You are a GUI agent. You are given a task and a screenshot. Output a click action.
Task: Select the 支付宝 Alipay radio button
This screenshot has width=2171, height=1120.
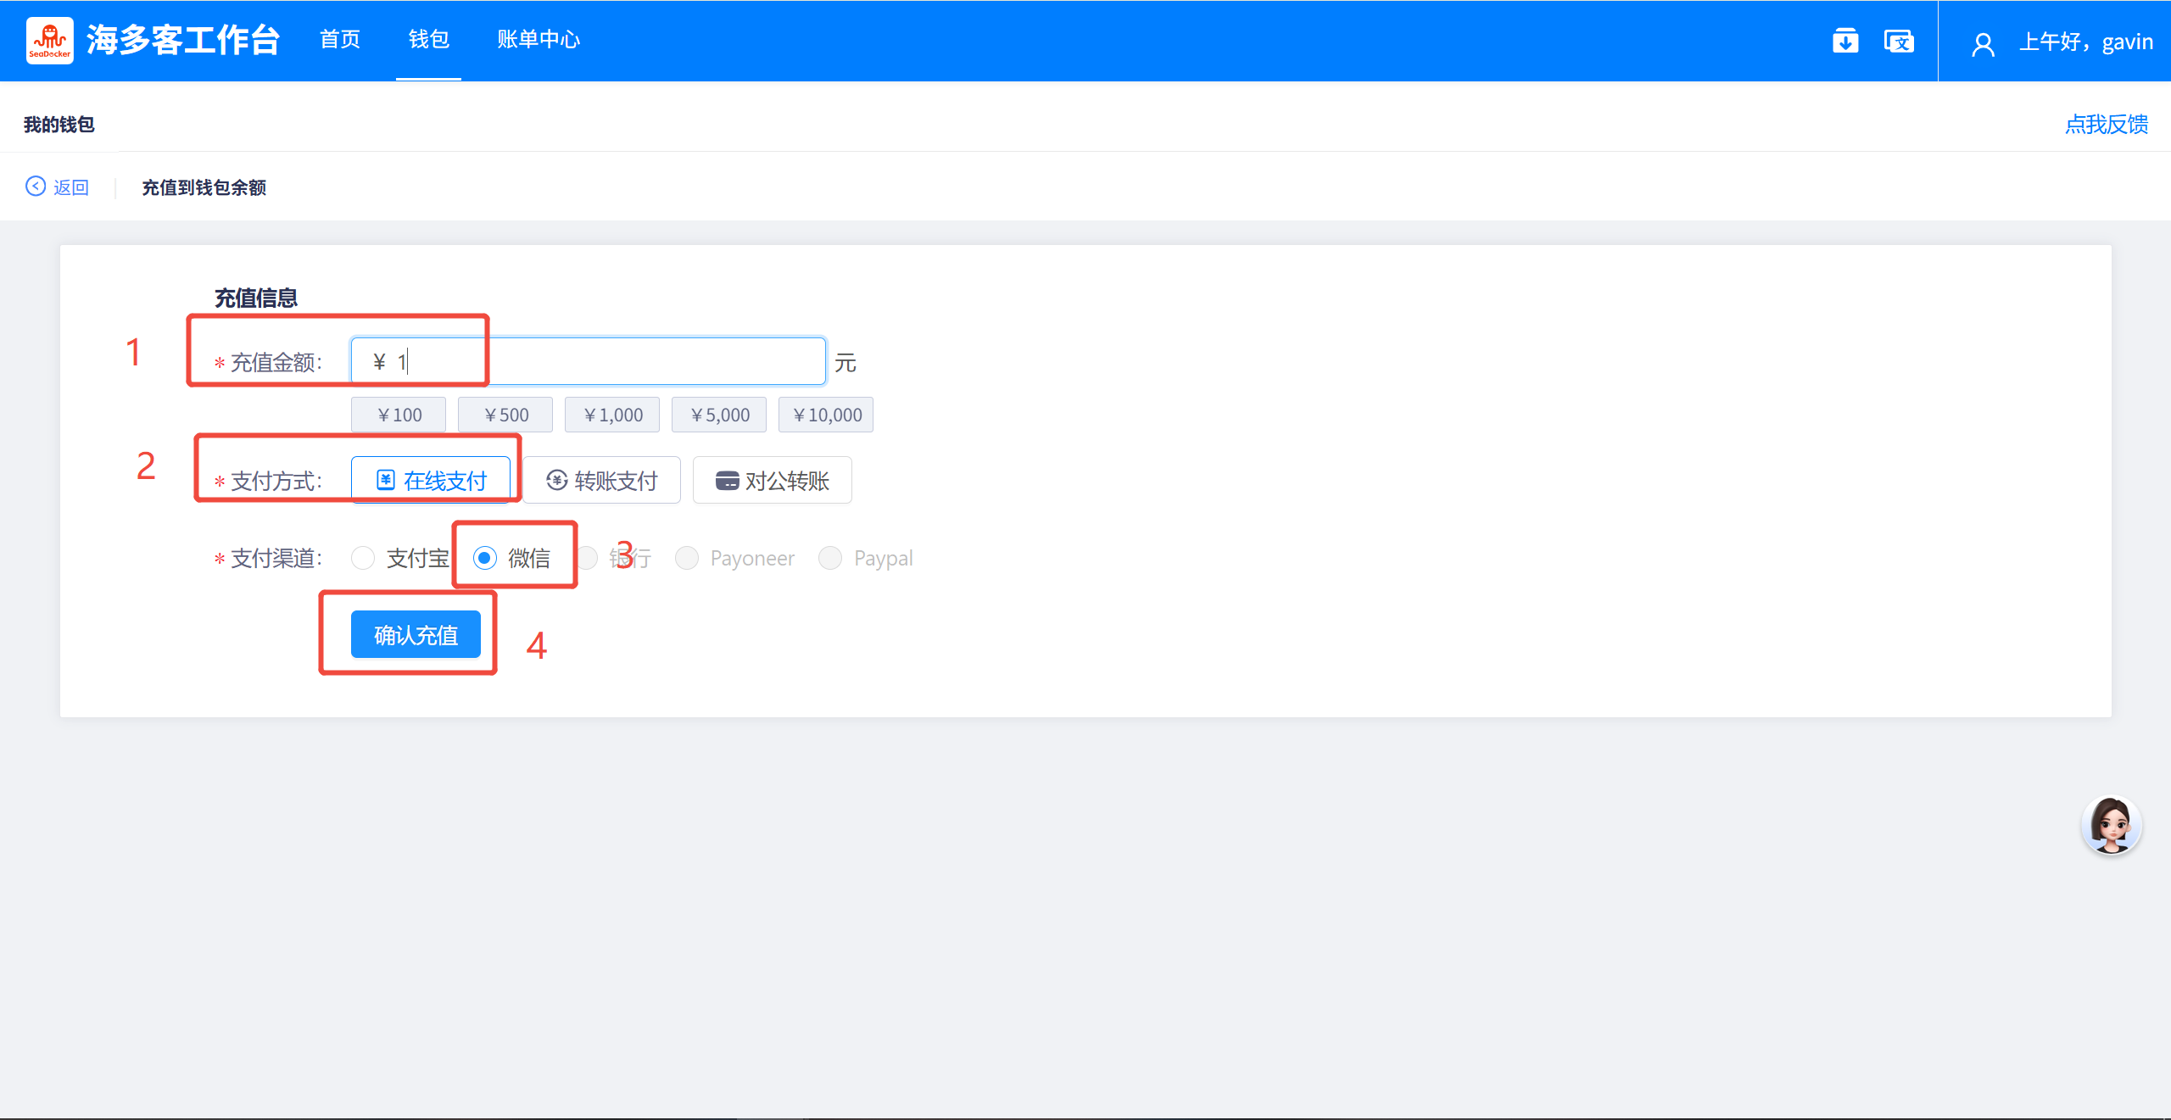(x=363, y=558)
